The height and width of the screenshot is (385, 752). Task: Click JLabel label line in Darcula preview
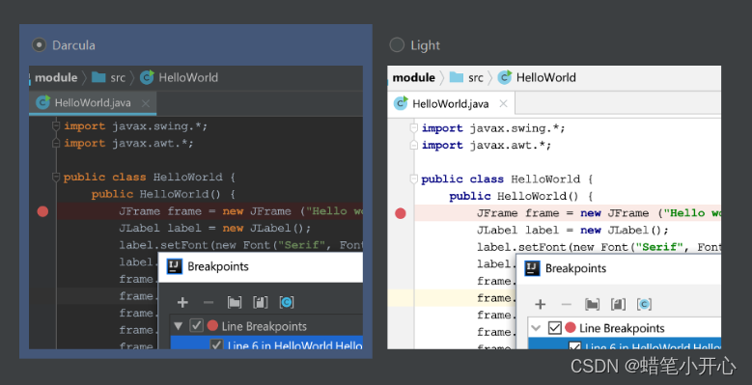click(x=215, y=229)
